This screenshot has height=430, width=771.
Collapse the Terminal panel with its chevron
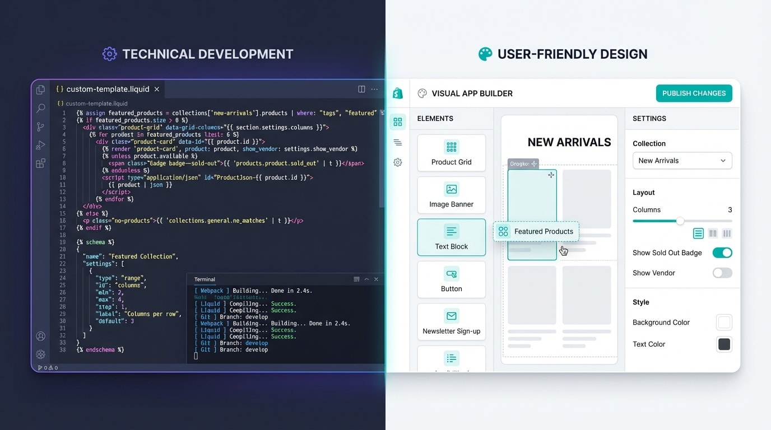point(367,279)
